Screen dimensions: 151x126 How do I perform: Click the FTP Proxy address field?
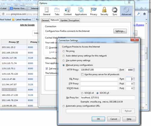pyautogui.click(x=99, y=83)
